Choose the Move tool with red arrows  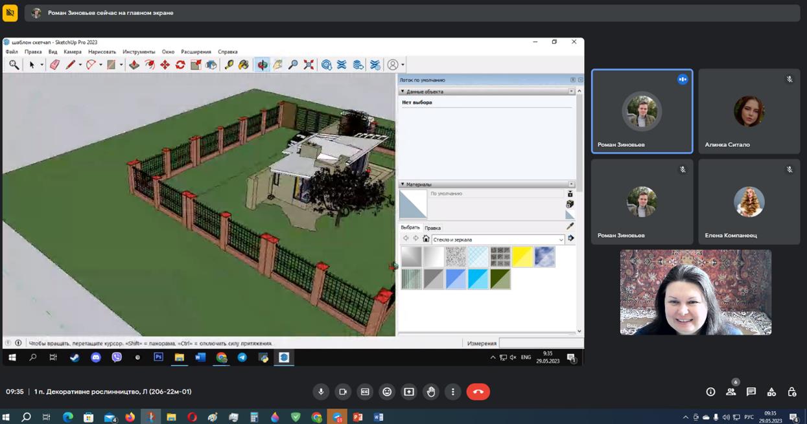coord(165,65)
